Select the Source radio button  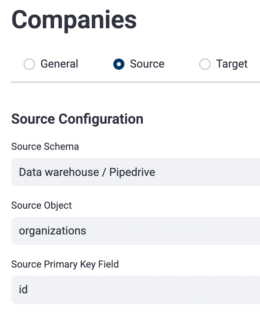[119, 64]
